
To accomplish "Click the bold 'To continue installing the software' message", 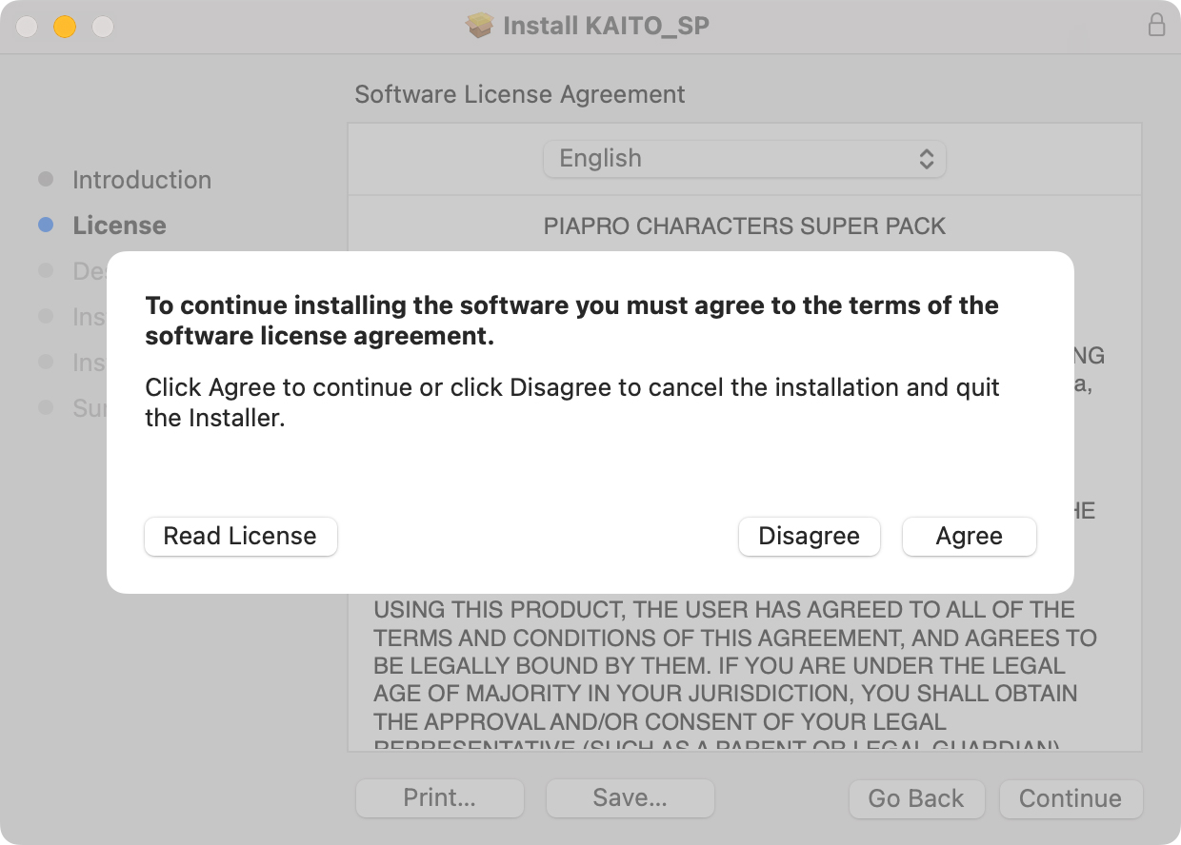I will pos(571,321).
